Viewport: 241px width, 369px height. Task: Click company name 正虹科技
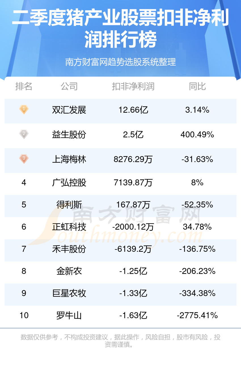click(69, 227)
